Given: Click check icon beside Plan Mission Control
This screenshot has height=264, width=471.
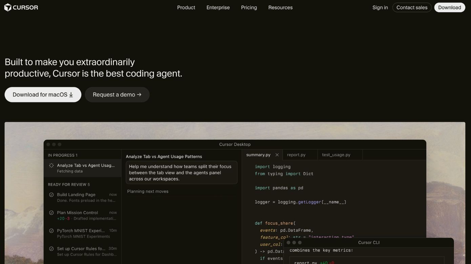Looking at the screenshot, I should [51, 213].
